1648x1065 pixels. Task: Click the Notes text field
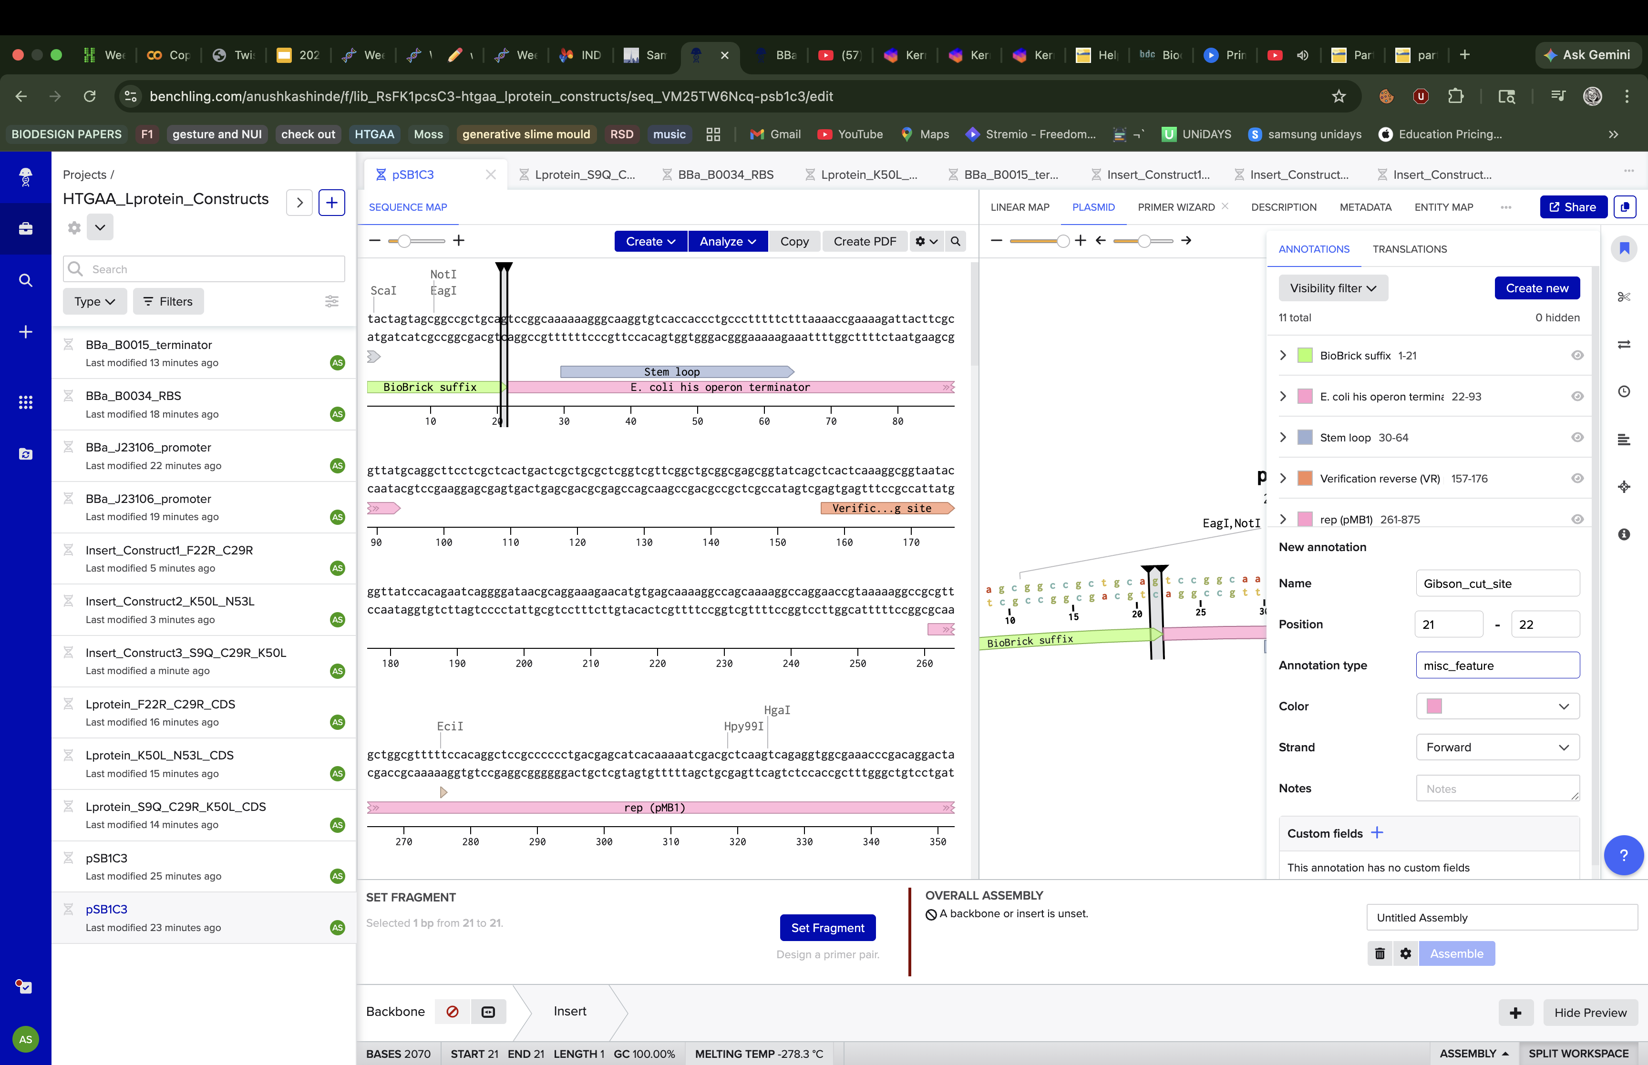[x=1497, y=789]
